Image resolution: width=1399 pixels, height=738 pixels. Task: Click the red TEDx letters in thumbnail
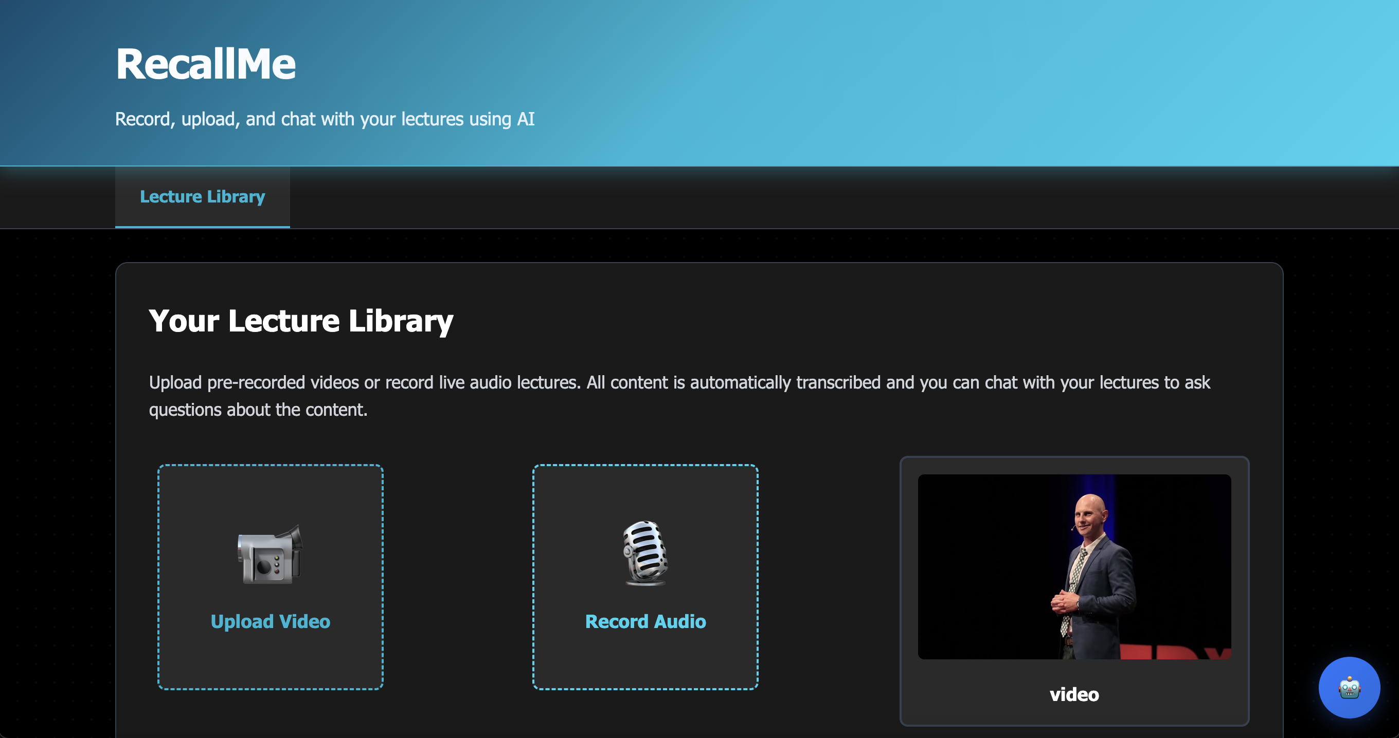(1168, 652)
